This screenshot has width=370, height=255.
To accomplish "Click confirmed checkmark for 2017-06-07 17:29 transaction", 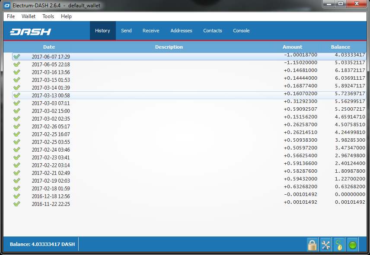I will [x=17, y=56].
